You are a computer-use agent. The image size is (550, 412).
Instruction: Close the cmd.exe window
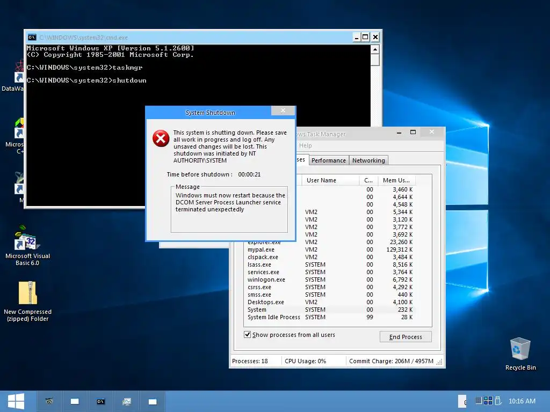tap(375, 37)
